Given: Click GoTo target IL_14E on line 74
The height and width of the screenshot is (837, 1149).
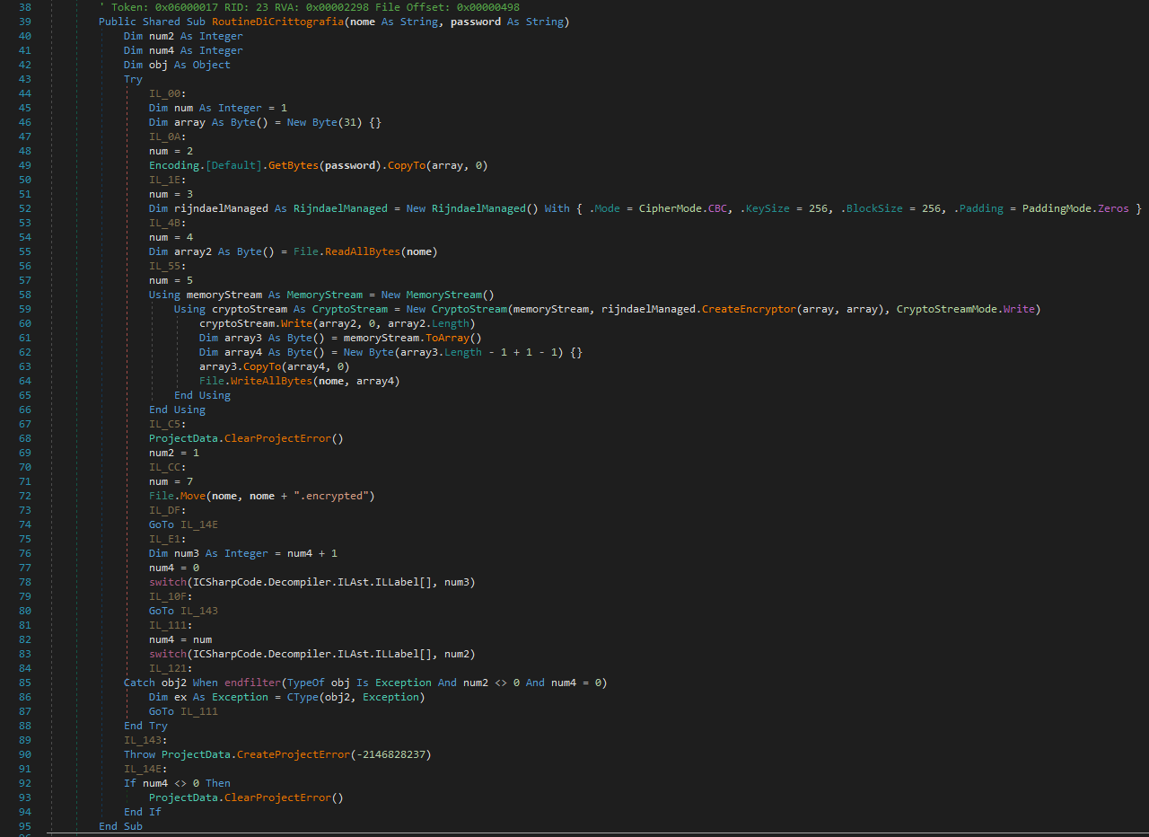Looking at the screenshot, I should pyautogui.click(x=199, y=524).
